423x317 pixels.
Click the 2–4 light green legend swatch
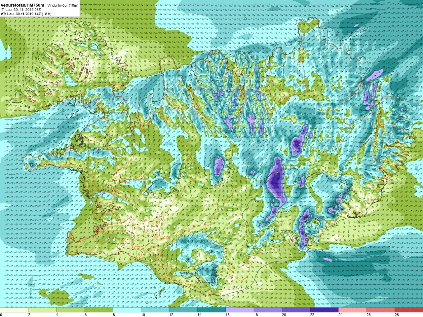[42, 310]
